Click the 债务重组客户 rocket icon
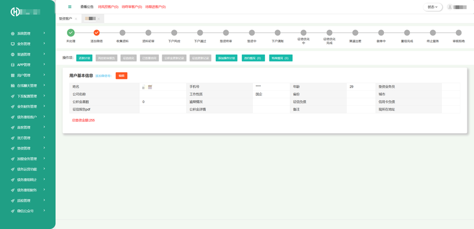This screenshot has width=474, height=229. pos(12,117)
